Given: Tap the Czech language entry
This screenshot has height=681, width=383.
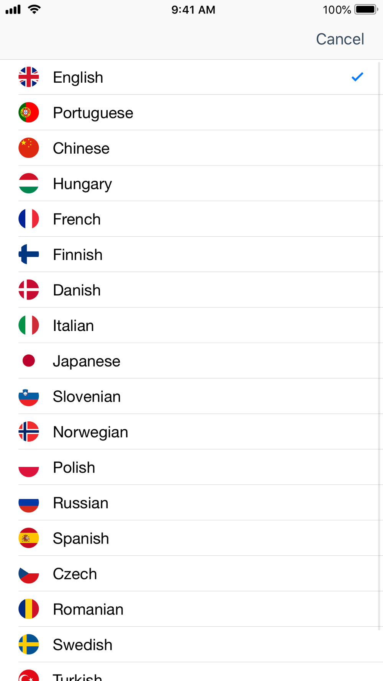Looking at the screenshot, I should 75,574.
